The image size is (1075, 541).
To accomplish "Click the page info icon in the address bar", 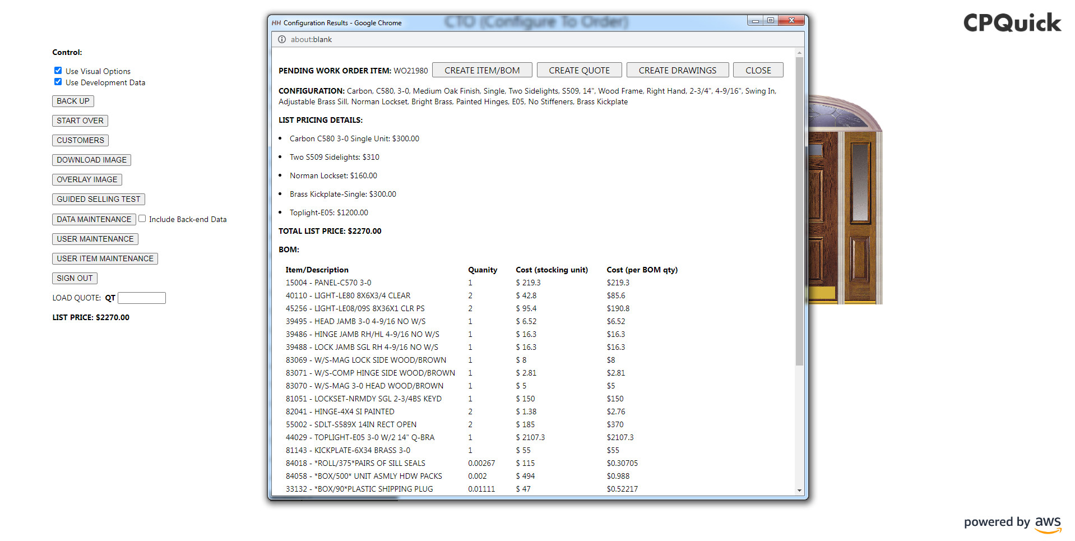I will pos(281,39).
